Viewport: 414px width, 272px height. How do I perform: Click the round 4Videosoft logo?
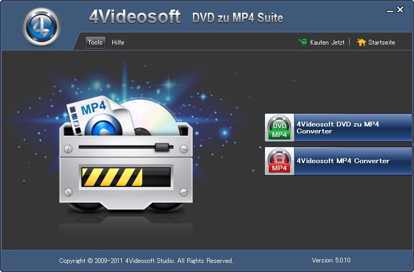click(x=41, y=27)
